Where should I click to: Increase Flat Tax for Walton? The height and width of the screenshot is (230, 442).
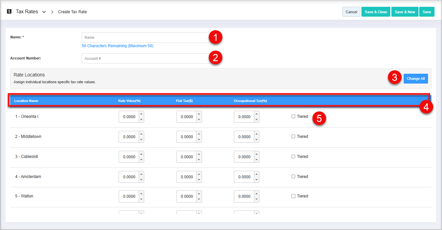pyautogui.click(x=199, y=194)
